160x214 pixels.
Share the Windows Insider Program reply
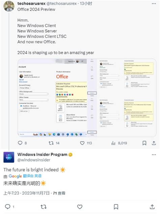152,207
